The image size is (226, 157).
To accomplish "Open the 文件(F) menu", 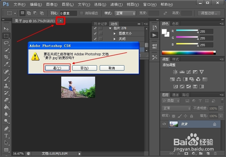I will pyautogui.click(x=20, y=4).
